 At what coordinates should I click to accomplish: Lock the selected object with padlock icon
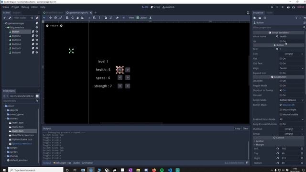pos(106,18)
